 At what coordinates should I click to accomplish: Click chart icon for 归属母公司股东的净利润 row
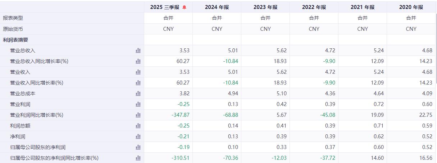pos(138,147)
